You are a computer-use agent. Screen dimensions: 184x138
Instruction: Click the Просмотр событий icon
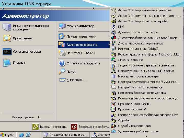[x=113, y=109]
